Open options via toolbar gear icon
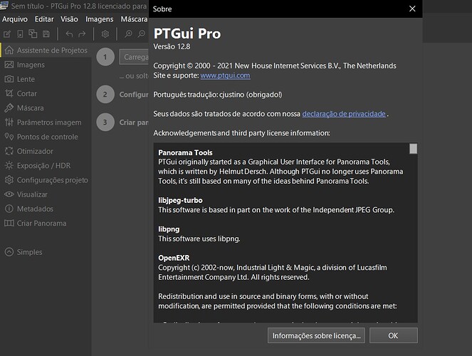472x356 pixels. (105, 34)
